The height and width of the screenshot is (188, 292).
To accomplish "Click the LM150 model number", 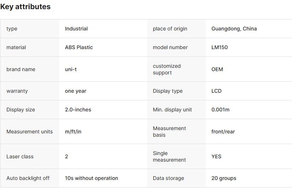I will coord(220,47).
